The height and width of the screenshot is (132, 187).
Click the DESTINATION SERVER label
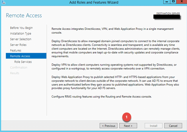[168, 13]
